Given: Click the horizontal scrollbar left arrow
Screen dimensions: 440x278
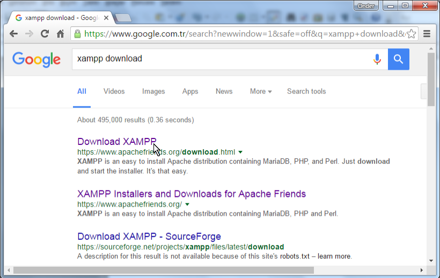Looking at the screenshot, I should (9, 270).
